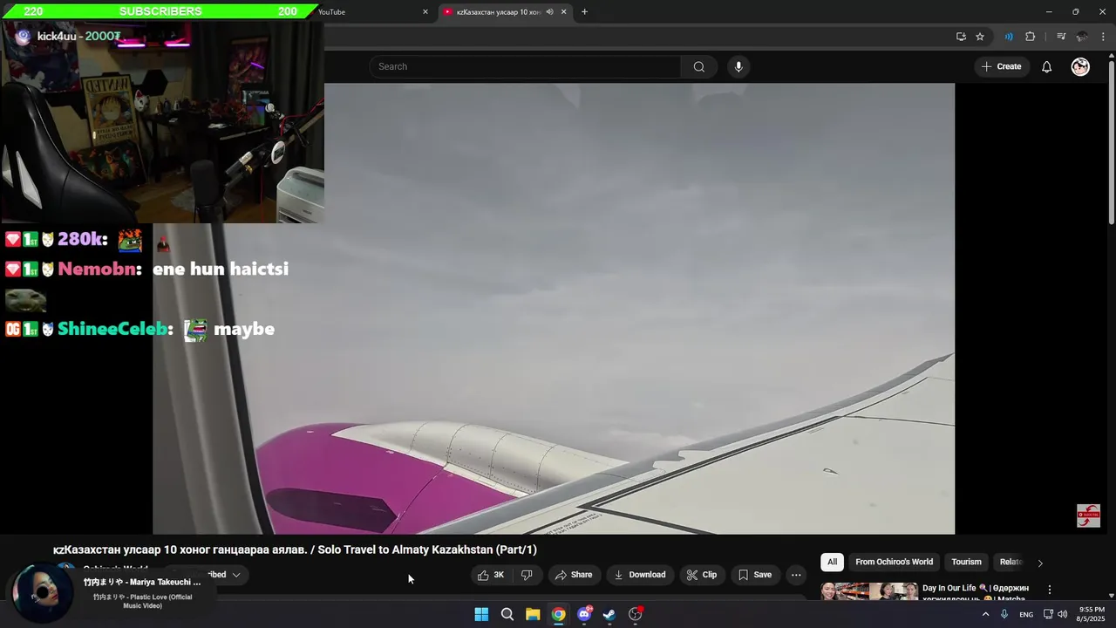1116x628 pixels.
Task: Open options menu for Day In Our Life video
Action: click(x=1050, y=590)
